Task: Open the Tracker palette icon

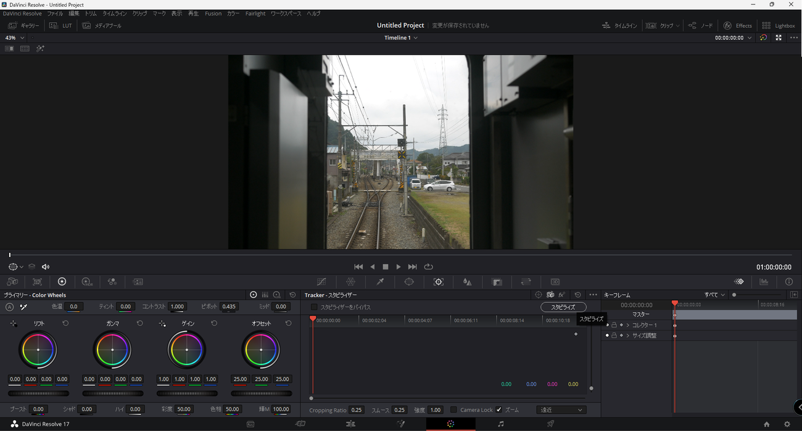Action: 439,282
